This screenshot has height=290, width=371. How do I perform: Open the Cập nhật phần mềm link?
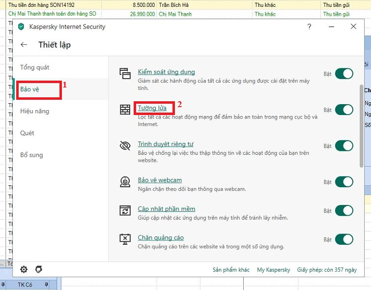(x=167, y=209)
